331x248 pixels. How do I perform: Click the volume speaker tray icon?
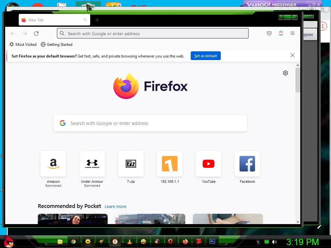pyautogui.click(x=274, y=242)
